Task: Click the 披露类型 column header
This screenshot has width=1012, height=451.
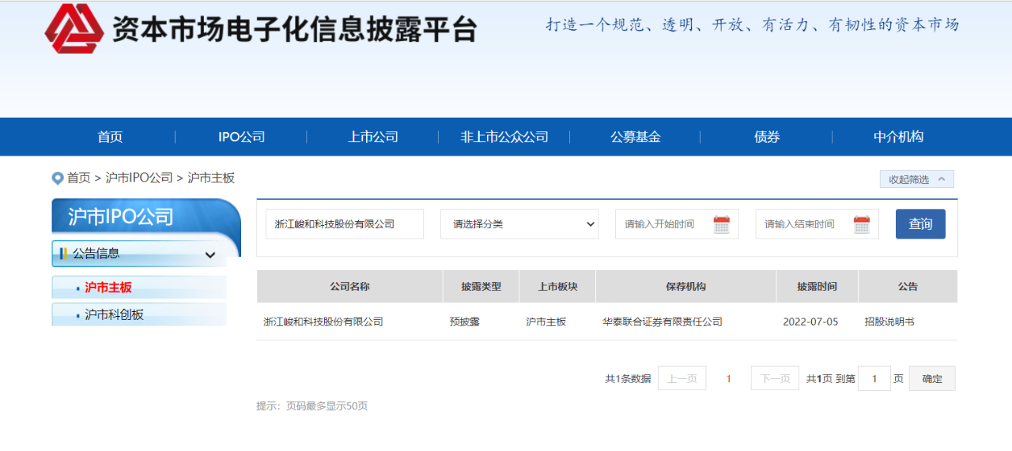Action: click(481, 287)
